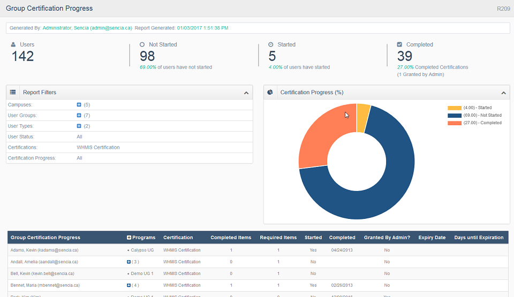This screenshot has height=297, width=514.
Task: Click the Started clock icon
Action: pyautogui.click(x=271, y=44)
